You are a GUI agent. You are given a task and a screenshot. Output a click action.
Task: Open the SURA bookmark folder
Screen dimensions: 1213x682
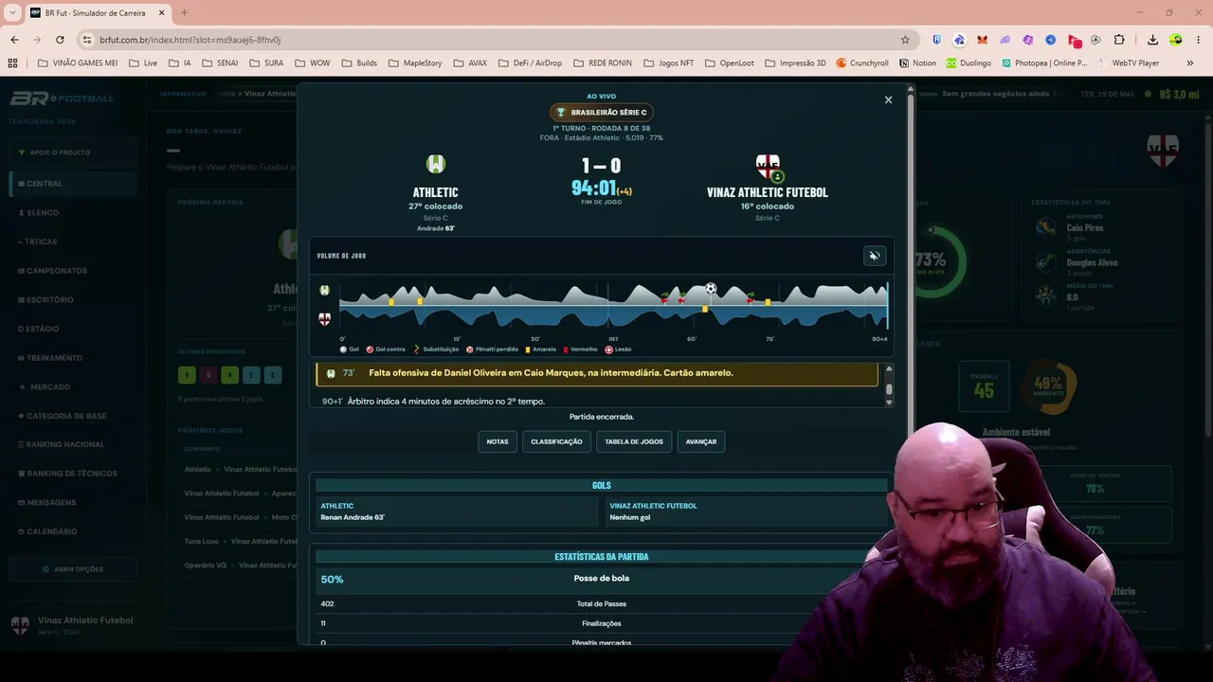coord(266,63)
